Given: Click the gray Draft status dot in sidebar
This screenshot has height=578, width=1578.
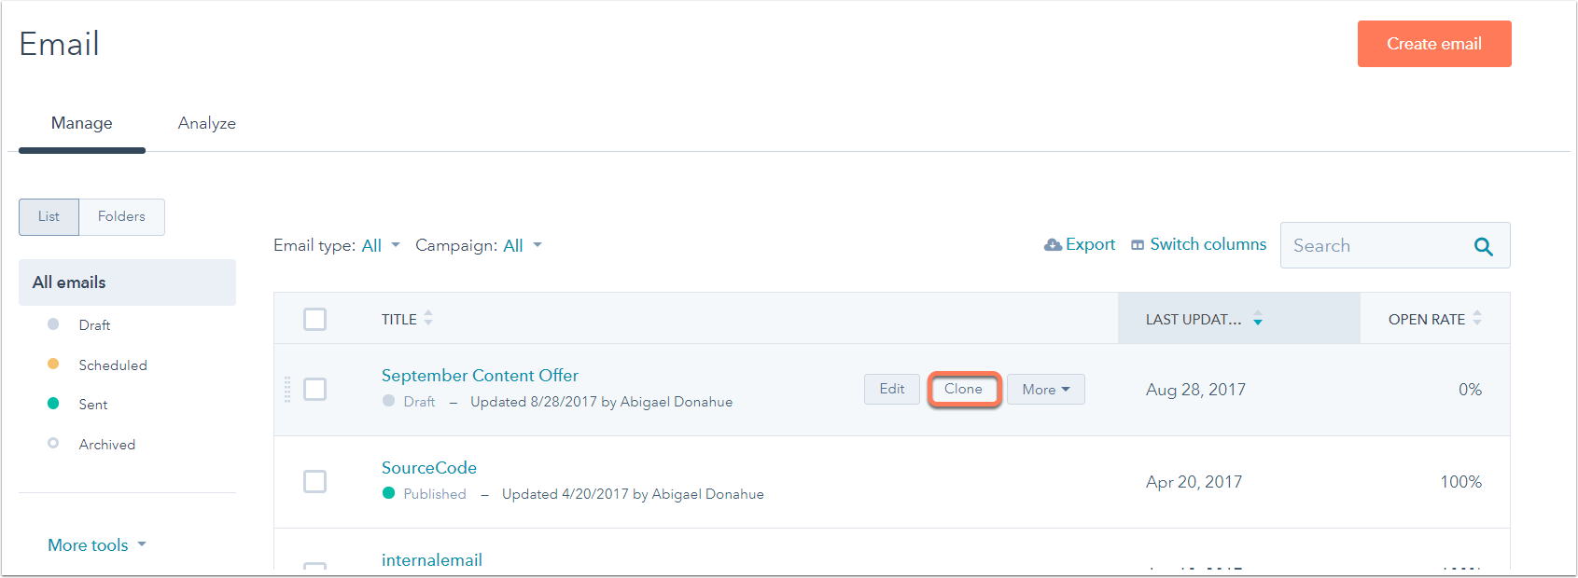Looking at the screenshot, I should point(53,324).
